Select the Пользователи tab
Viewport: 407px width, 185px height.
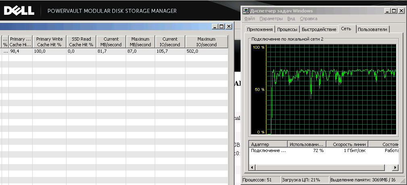click(373, 29)
